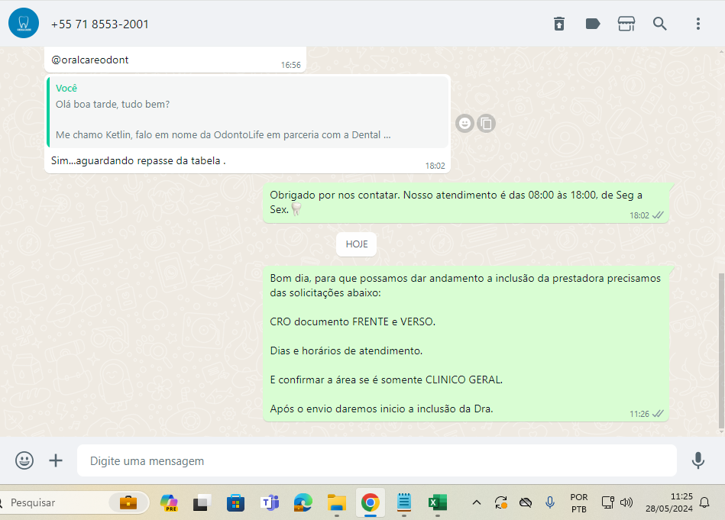725x520 pixels.
Task: Click the 18:02 outgoing message checkmarks
Action: [658, 215]
